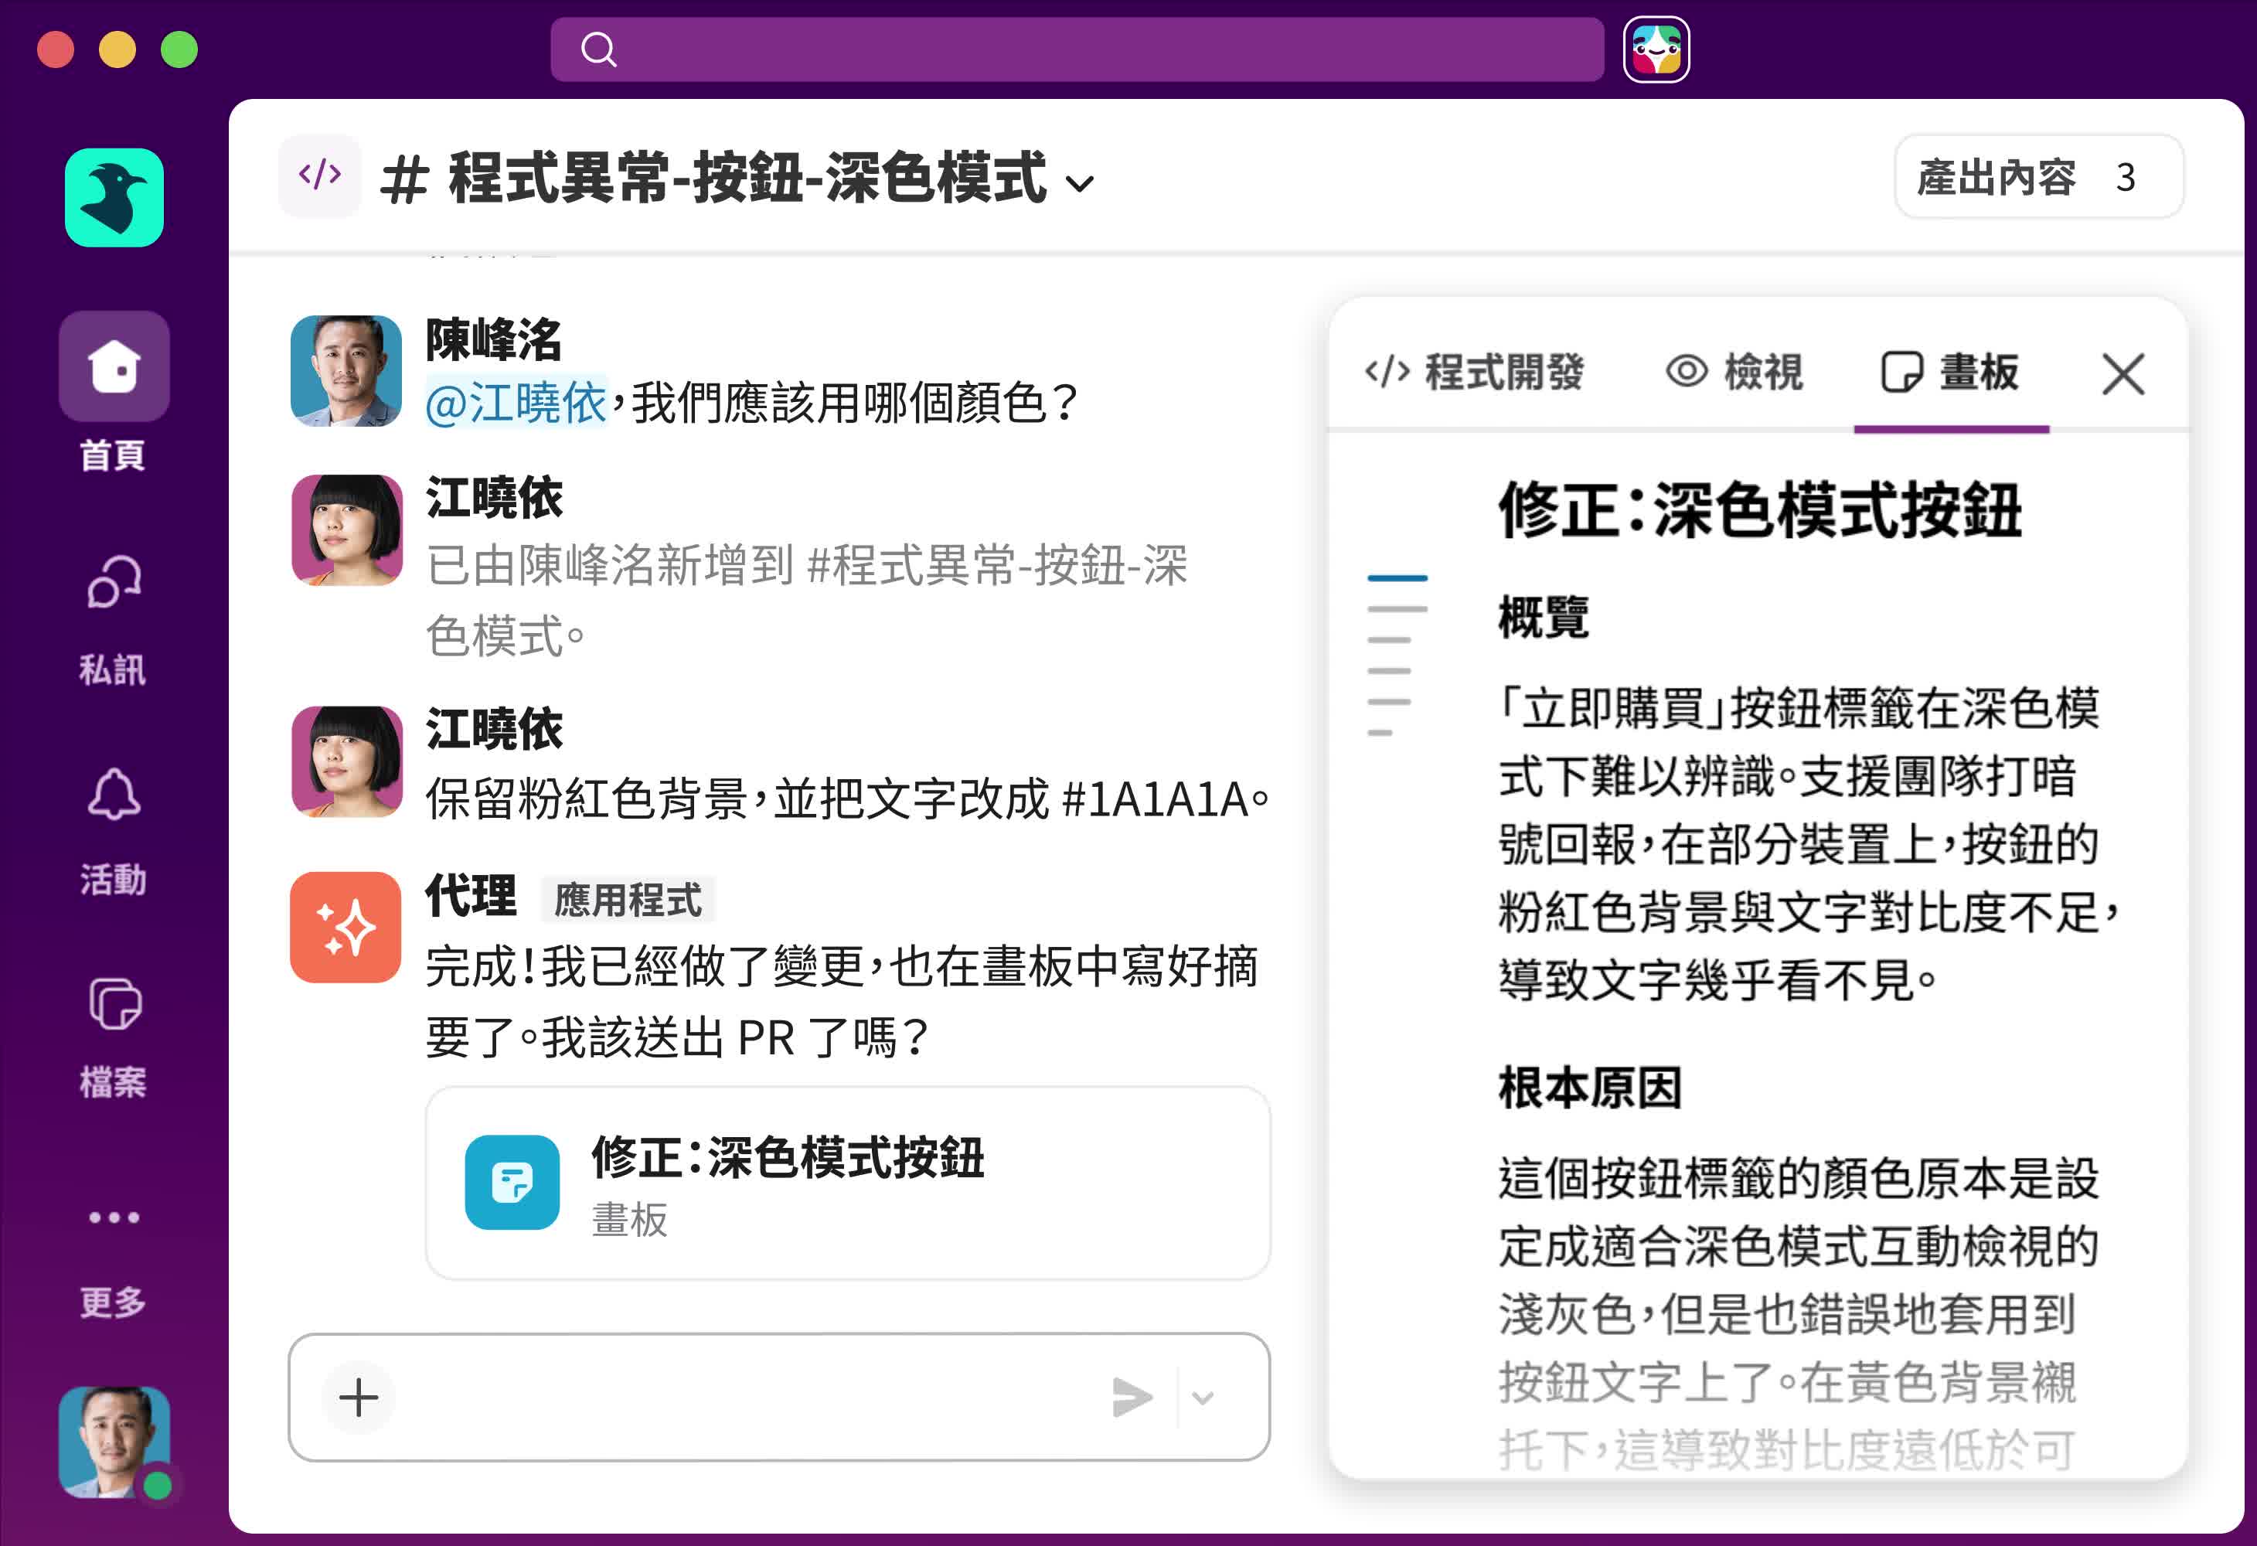Click the 根本原因 heading in canvas
Viewport: 2257px width, 1546px height.
1590,1087
